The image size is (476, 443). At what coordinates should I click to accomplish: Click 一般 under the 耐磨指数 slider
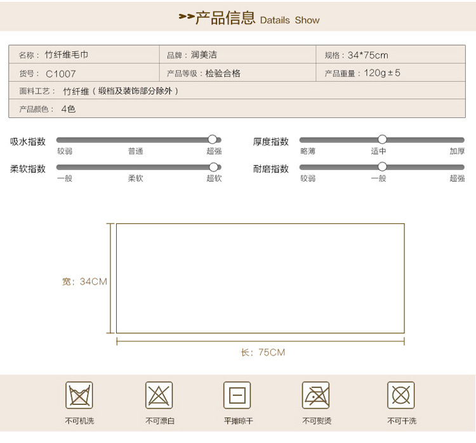(378, 178)
